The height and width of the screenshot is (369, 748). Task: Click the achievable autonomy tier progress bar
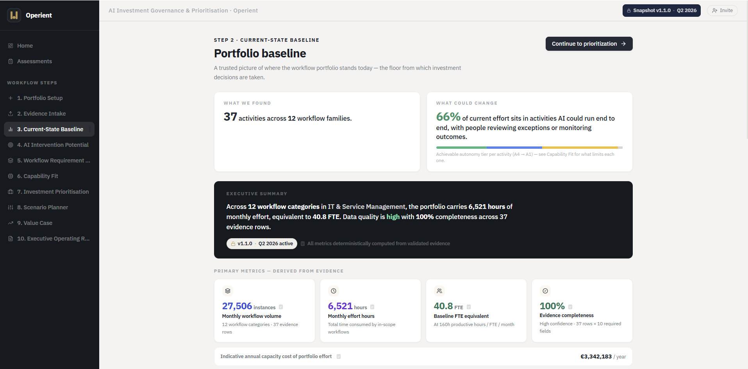click(x=529, y=148)
